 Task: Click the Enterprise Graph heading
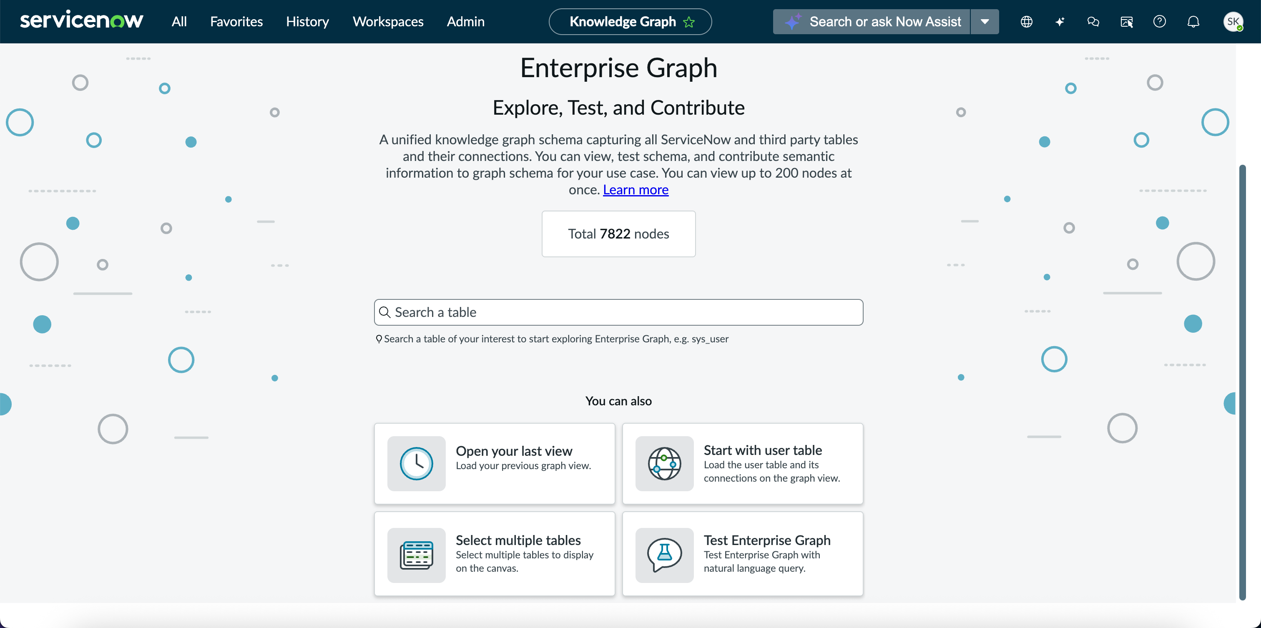618,68
